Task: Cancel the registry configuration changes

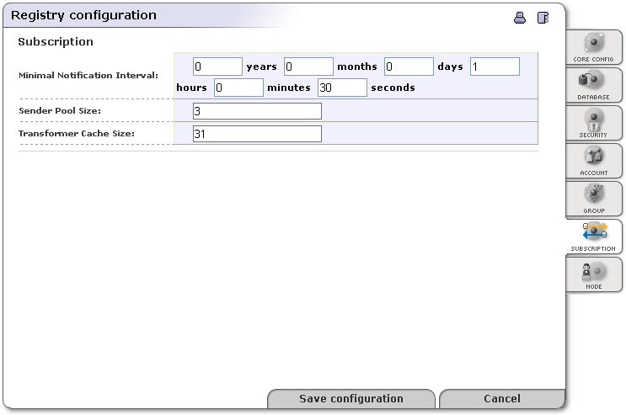Action: tap(502, 399)
